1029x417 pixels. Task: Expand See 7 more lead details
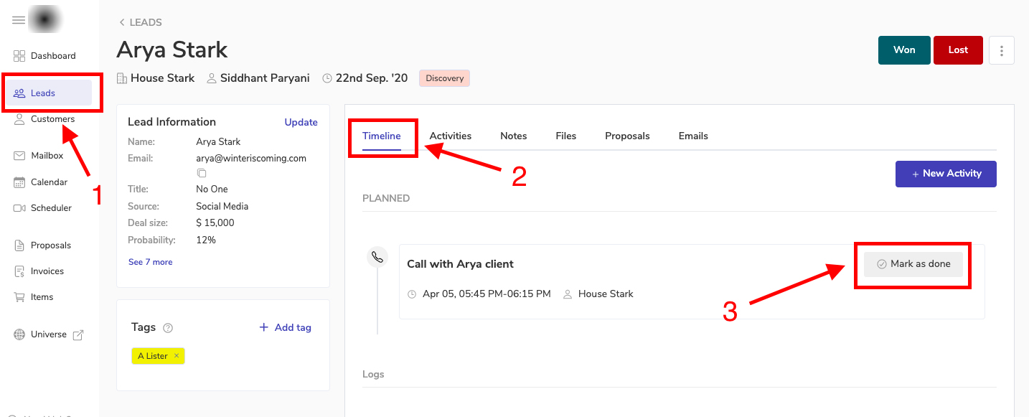coord(150,262)
